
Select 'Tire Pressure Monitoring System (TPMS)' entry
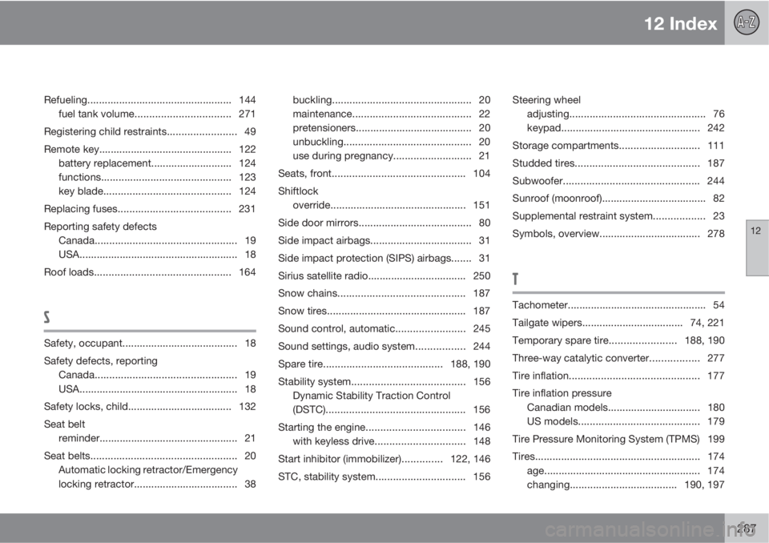click(618, 439)
